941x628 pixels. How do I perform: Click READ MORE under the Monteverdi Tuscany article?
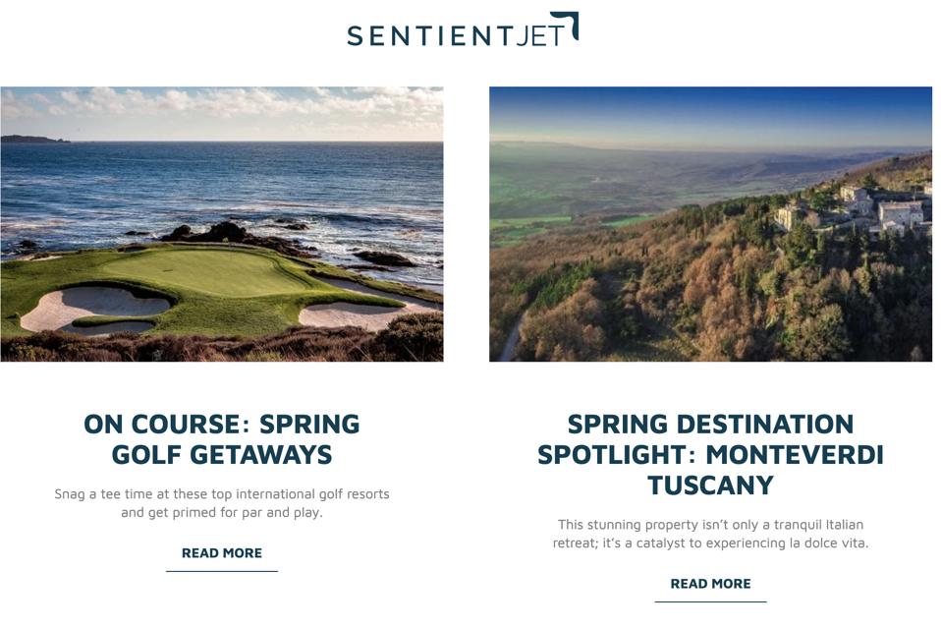tap(710, 584)
